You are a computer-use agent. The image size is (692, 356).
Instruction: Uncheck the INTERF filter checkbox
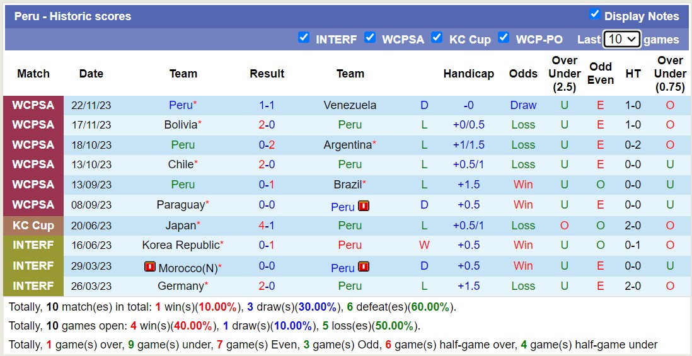pos(304,37)
